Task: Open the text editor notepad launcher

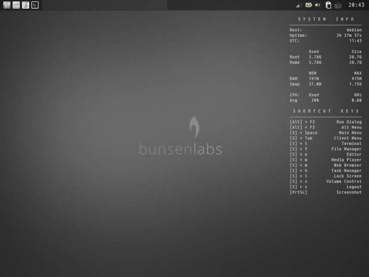Action: [25, 5]
